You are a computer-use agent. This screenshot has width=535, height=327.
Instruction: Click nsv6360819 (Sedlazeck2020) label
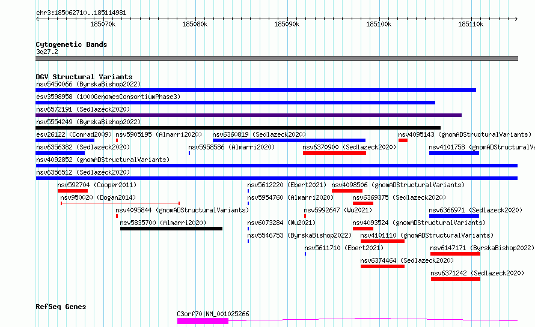click(259, 134)
